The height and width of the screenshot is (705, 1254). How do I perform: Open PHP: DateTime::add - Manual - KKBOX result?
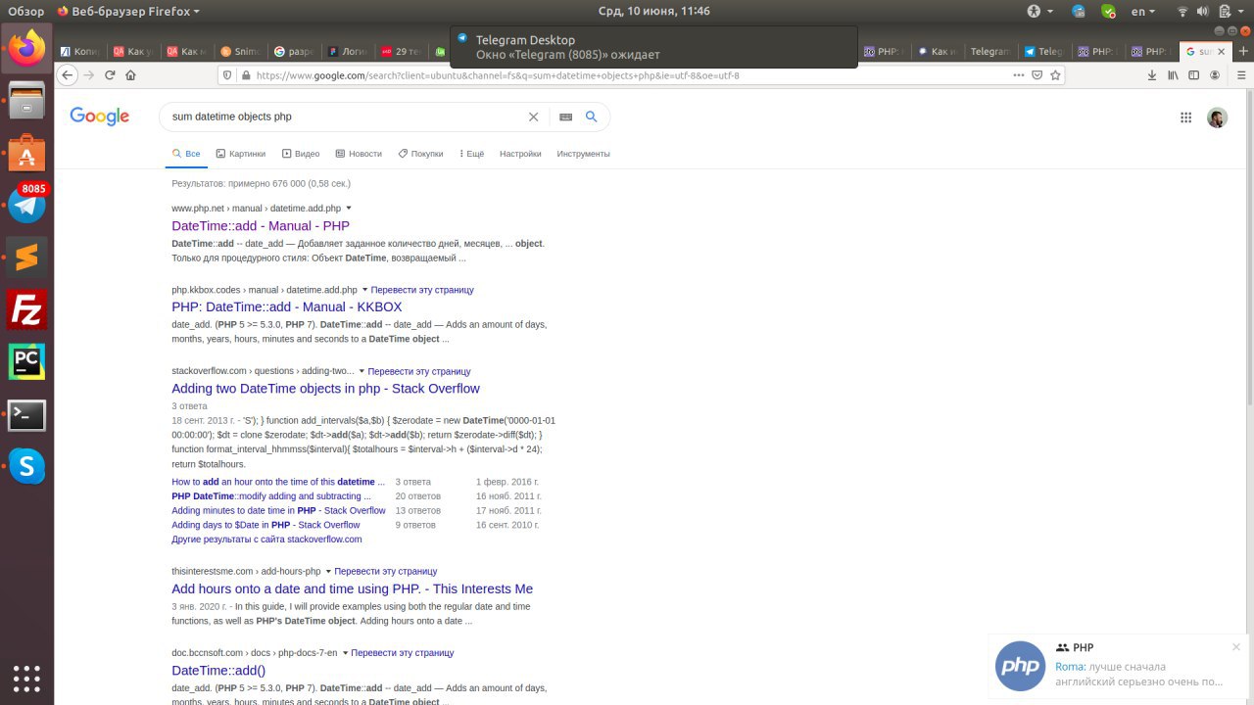click(286, 307)
